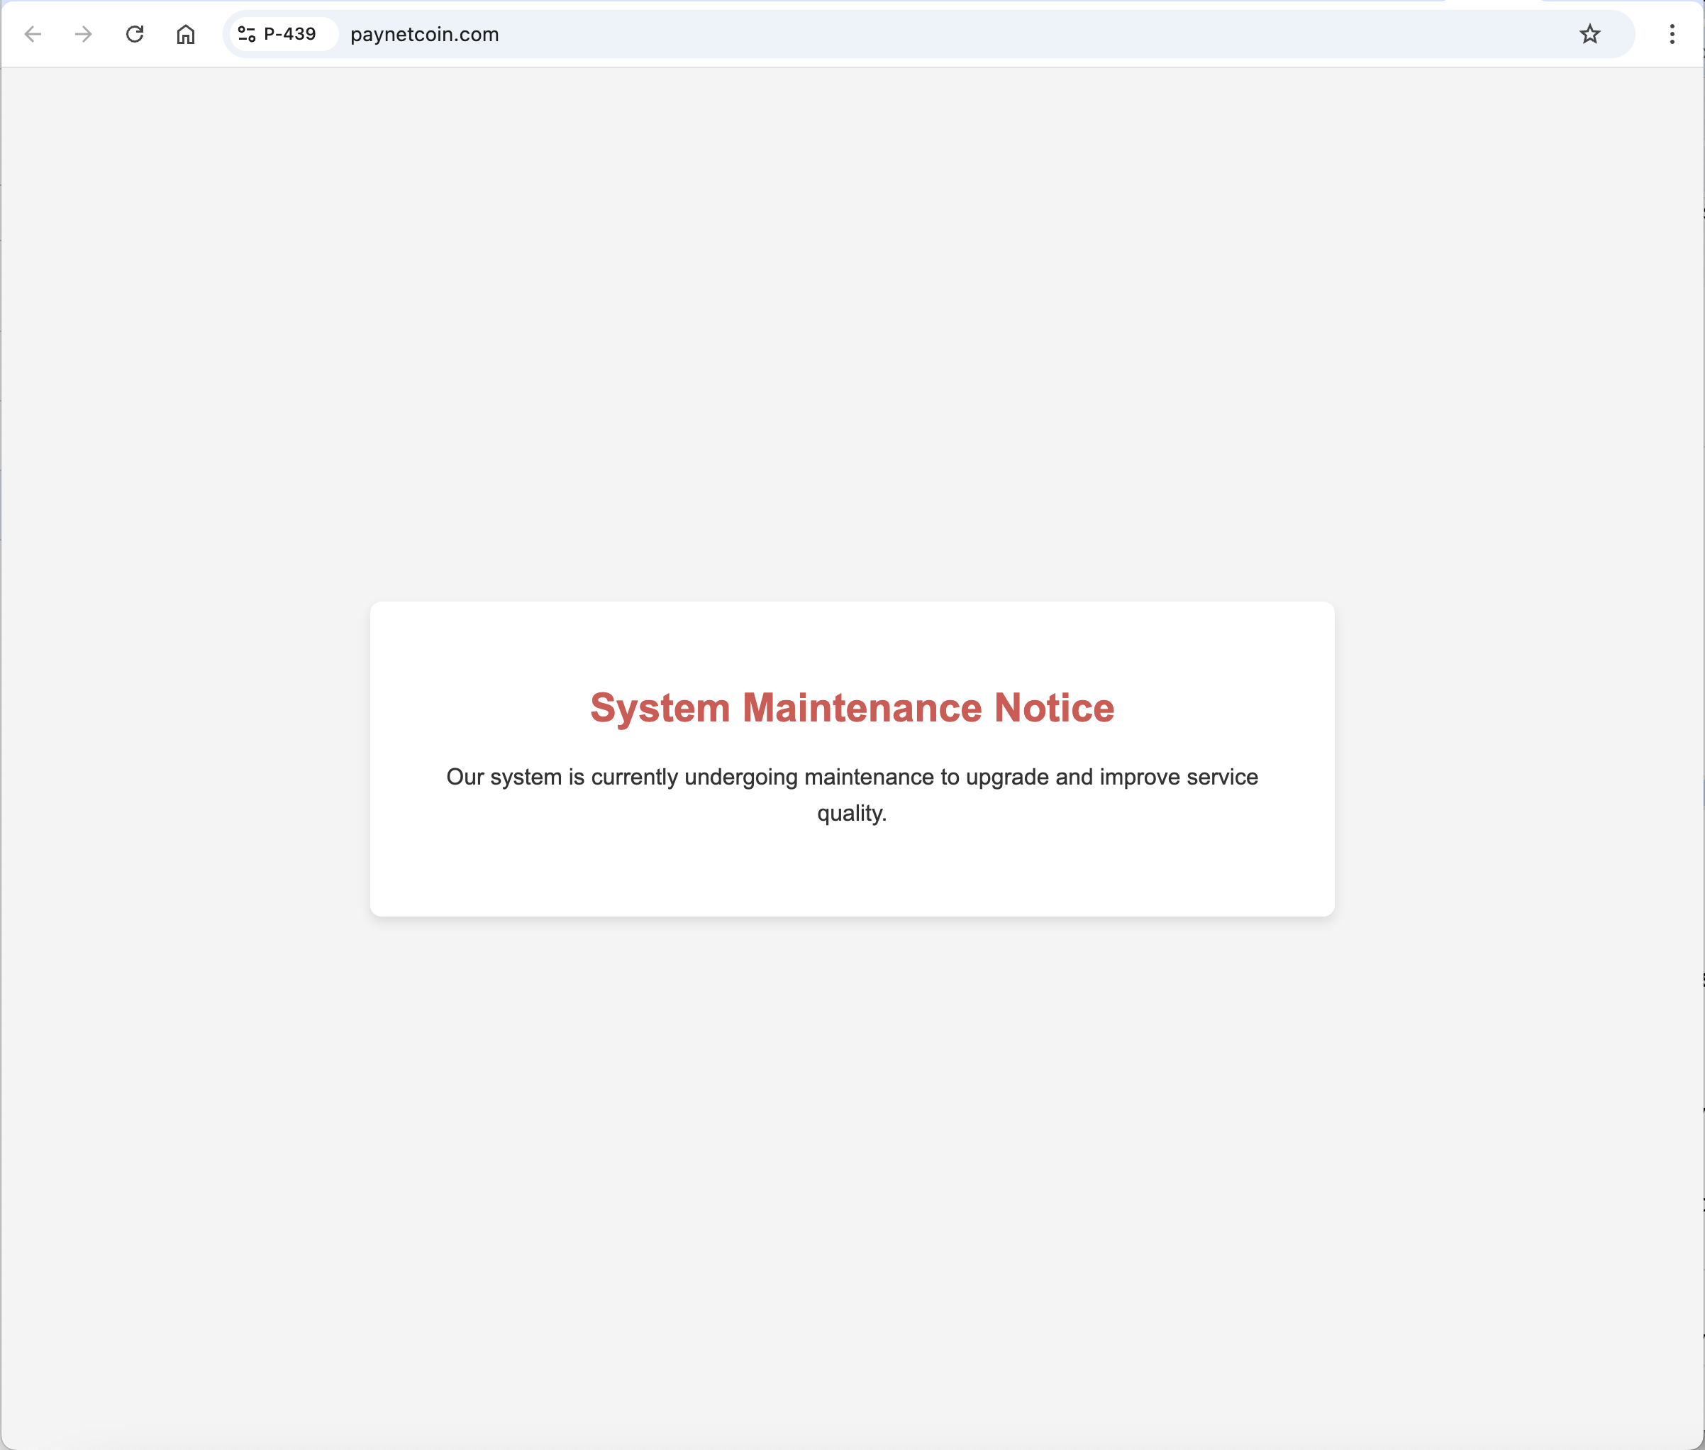Reload the paynetcoin.com page

tap(135, 34)
